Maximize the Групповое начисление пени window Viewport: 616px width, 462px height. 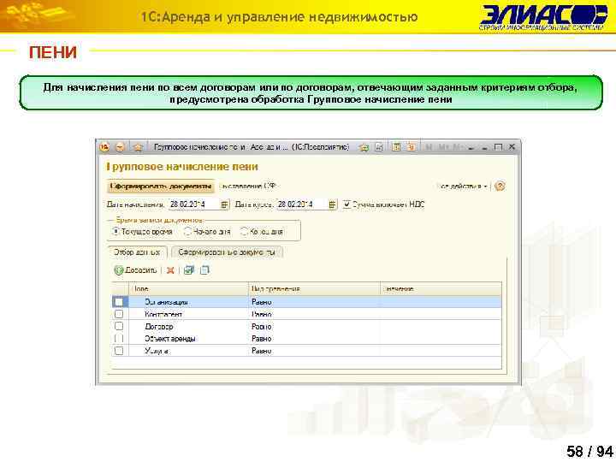pos(498,147)
